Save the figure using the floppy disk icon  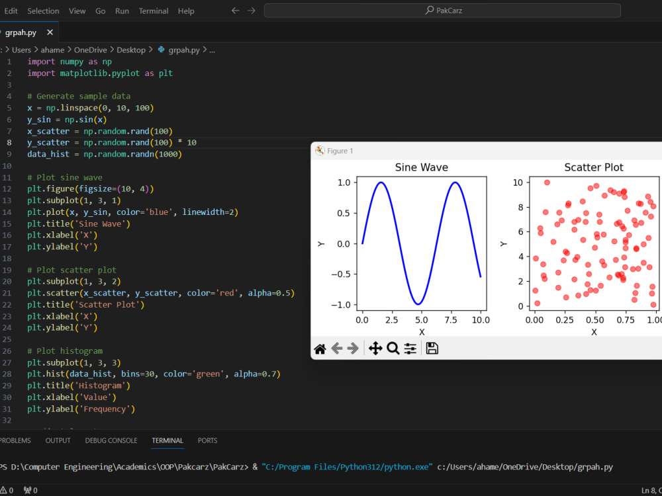point(432,348)
